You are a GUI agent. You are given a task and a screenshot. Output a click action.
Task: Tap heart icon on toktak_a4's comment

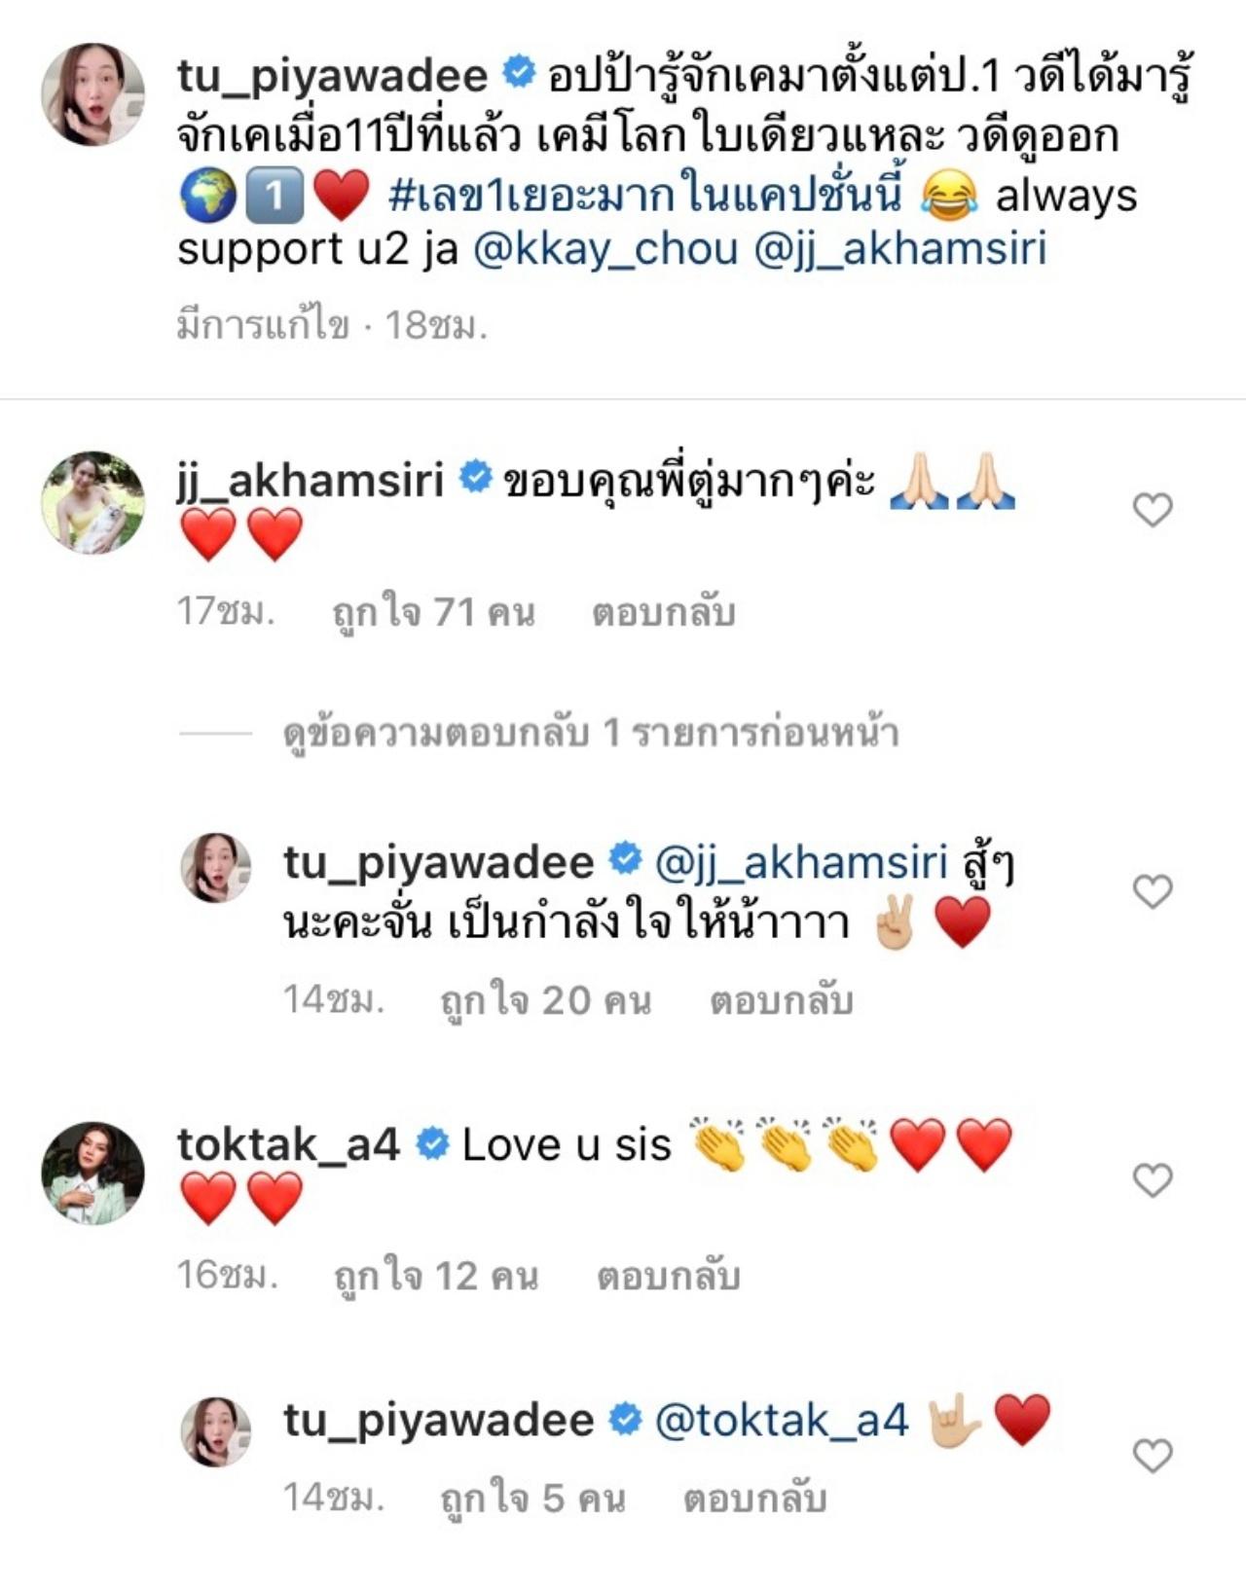pyautogui.click(x=1153, y=1180)
